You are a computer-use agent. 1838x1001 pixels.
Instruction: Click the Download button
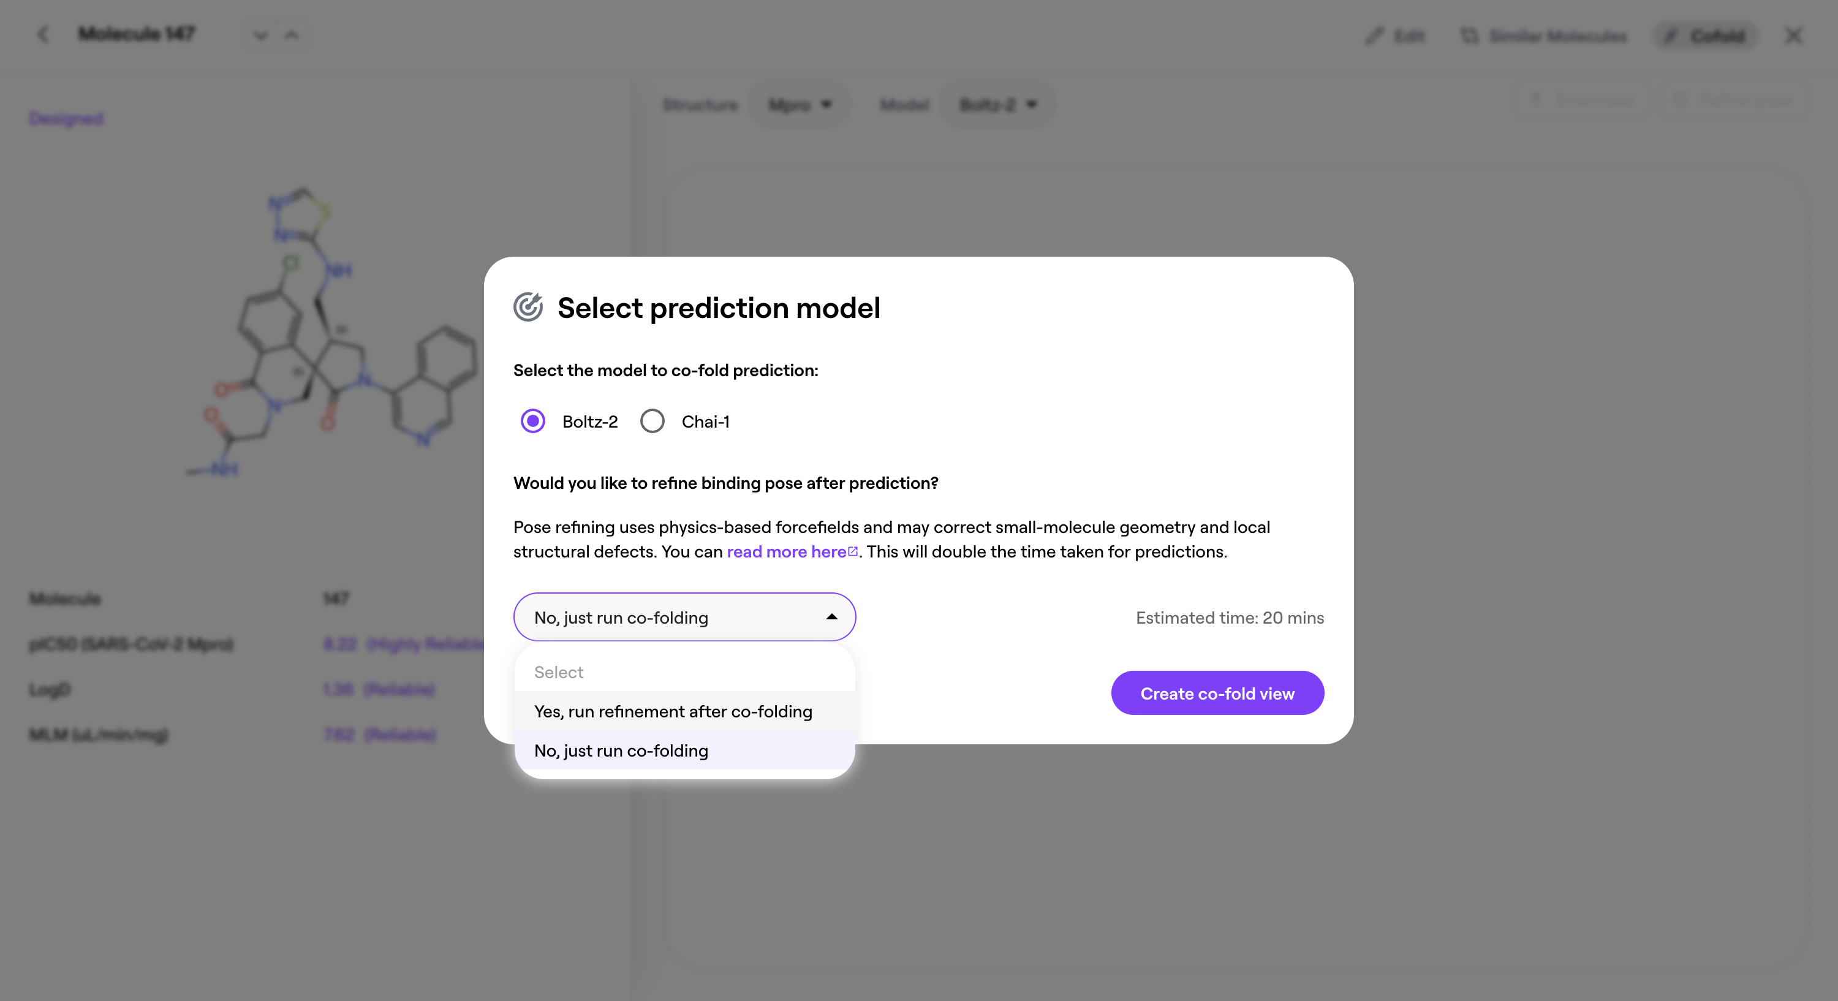point(1581,100)
